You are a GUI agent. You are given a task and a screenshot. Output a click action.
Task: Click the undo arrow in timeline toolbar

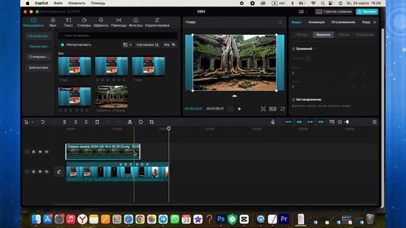tap(43, 122)
